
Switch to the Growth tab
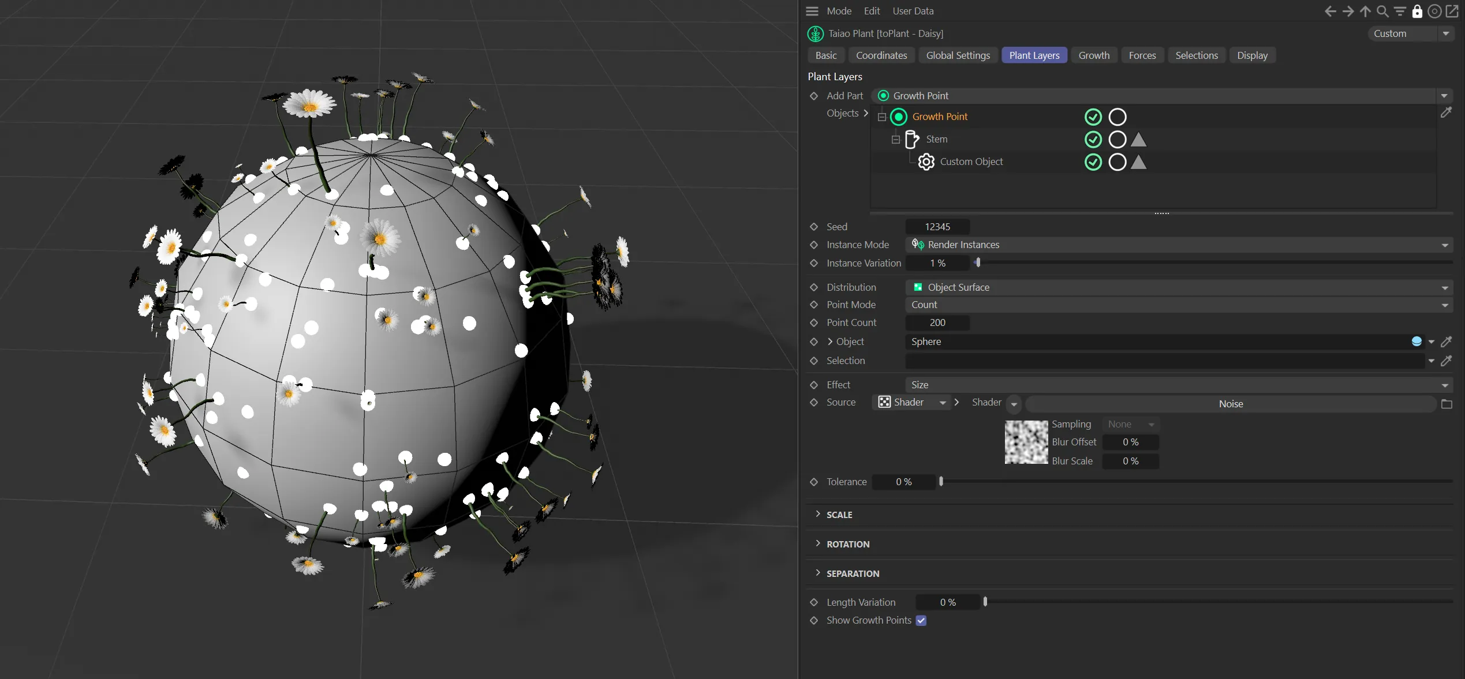coord(1093,55)
